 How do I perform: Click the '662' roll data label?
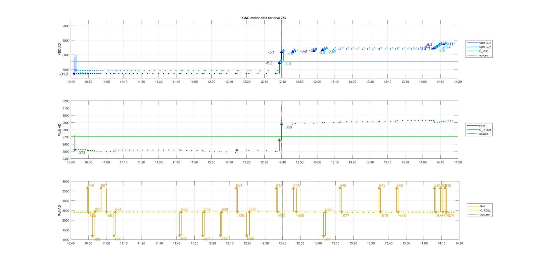[253, 209]
